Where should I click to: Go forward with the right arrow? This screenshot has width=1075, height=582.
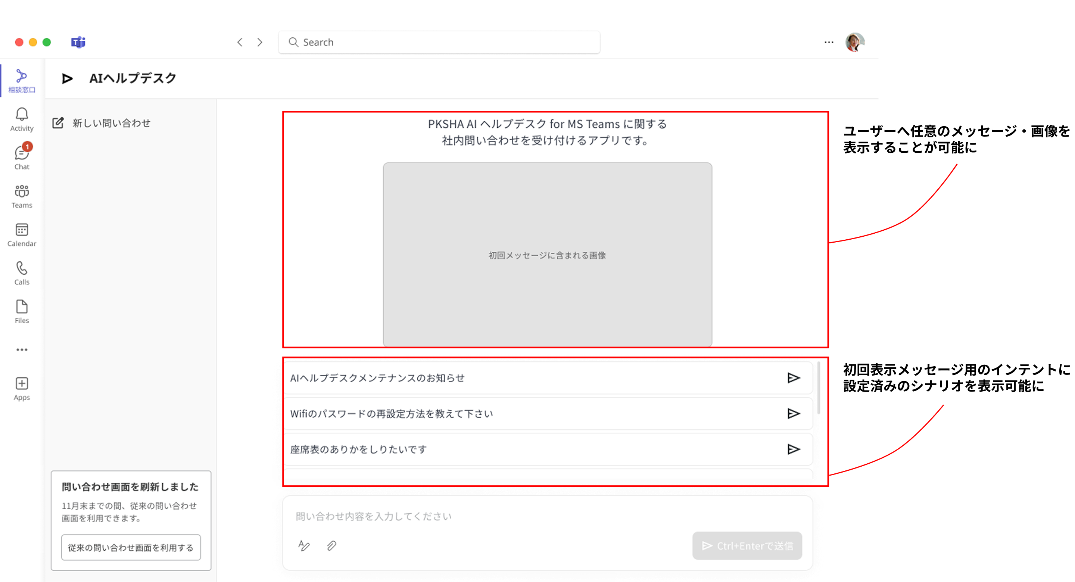coord(260,42)
